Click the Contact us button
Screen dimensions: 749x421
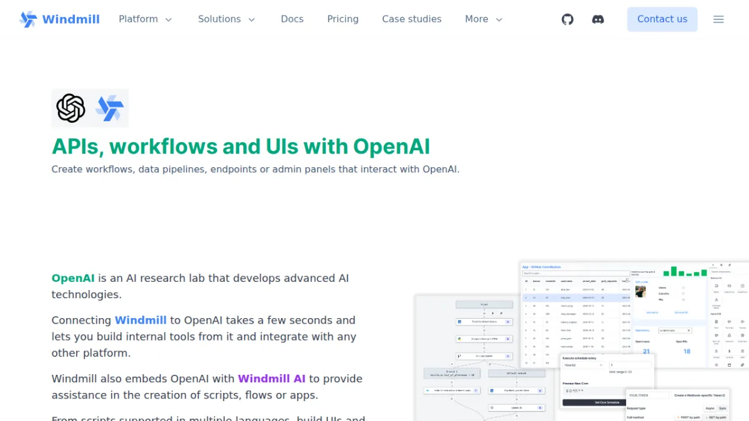coord(662,19)
